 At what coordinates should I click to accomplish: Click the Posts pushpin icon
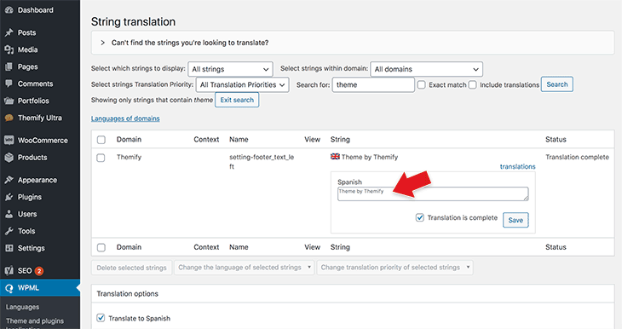[9, 32]
